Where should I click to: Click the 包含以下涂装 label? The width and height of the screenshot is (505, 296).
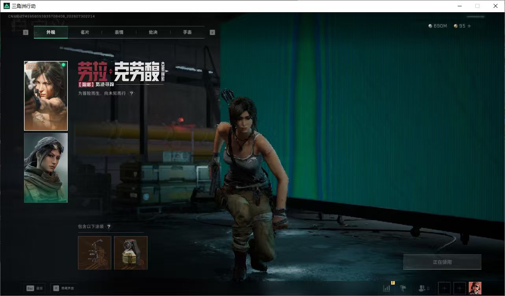91,227
